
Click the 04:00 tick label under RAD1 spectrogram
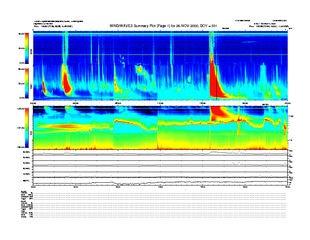(76, 103)
